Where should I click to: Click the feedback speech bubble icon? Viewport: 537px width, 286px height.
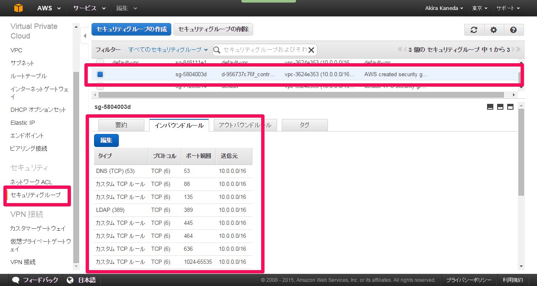click(16, 280)
